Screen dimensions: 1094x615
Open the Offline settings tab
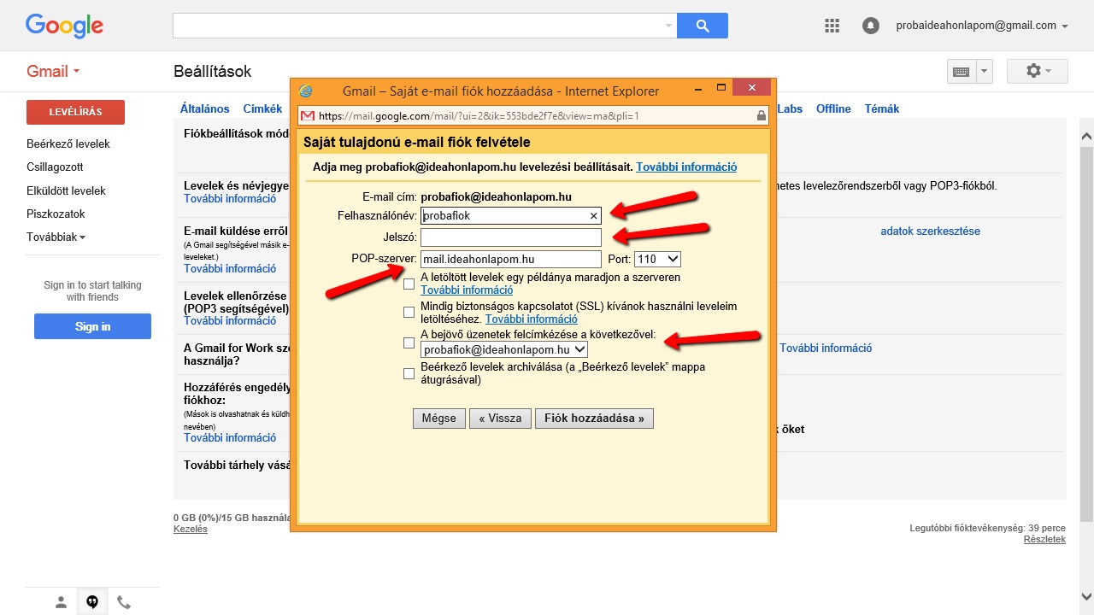[x=833, y=108]
